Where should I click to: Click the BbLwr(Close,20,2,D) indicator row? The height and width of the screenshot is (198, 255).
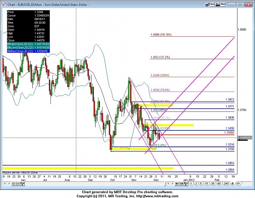pos(28,47)
